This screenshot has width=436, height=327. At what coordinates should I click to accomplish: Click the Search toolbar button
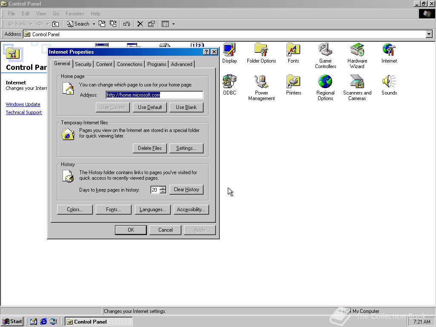click(78, 24)
